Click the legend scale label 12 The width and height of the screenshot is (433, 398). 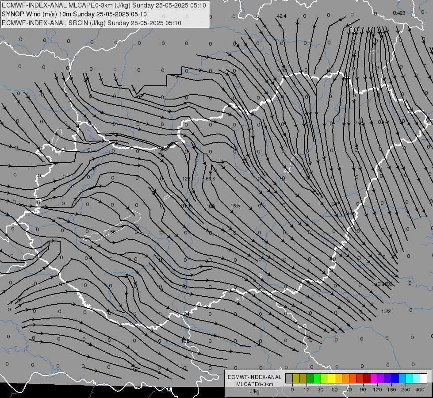[x=307, y=390]
